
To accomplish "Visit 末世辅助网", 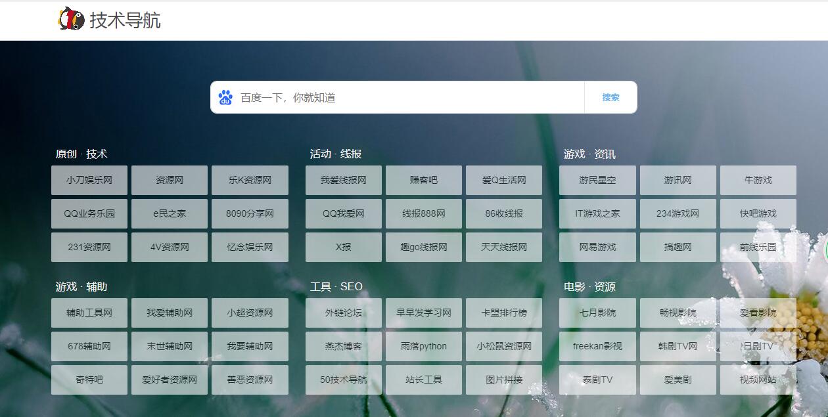I will pos(170,346).
